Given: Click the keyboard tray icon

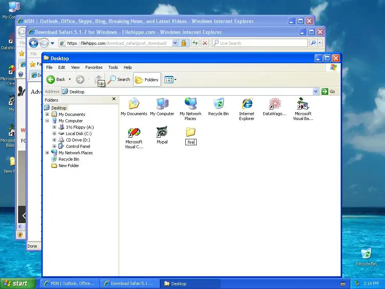Looking at the screenshot, I should click(343, 284).
